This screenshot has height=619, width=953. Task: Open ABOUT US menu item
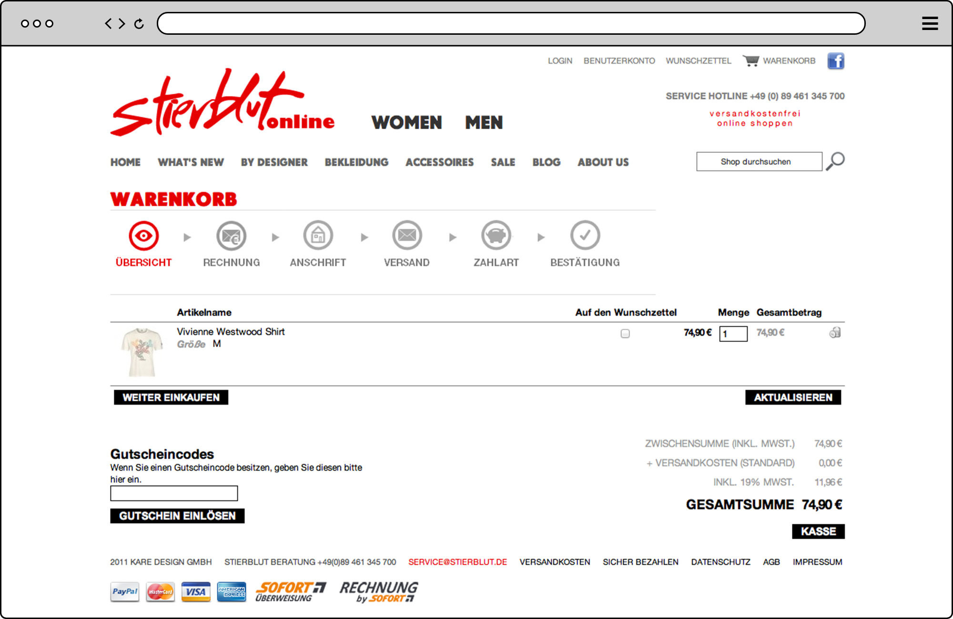click(603, 162)
